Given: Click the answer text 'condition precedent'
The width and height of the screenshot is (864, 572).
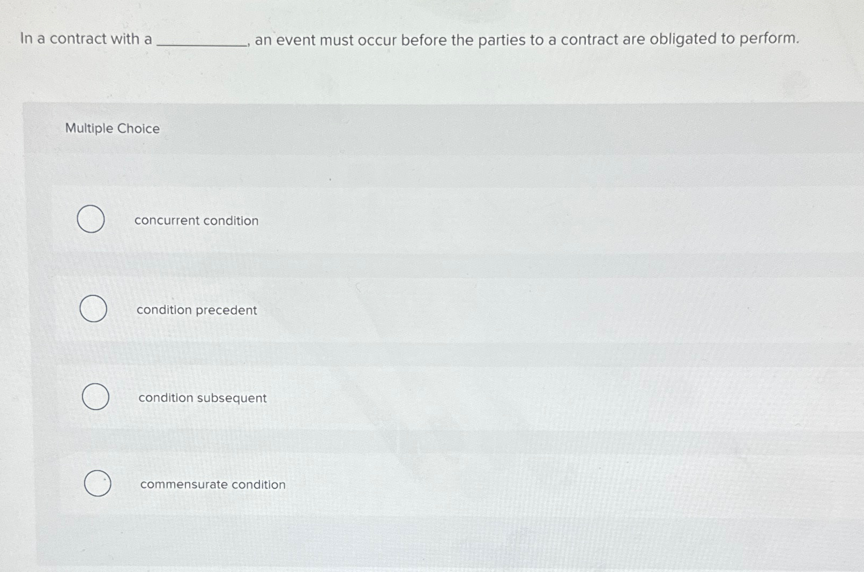Looking at the screenshot, I should 196,310.
